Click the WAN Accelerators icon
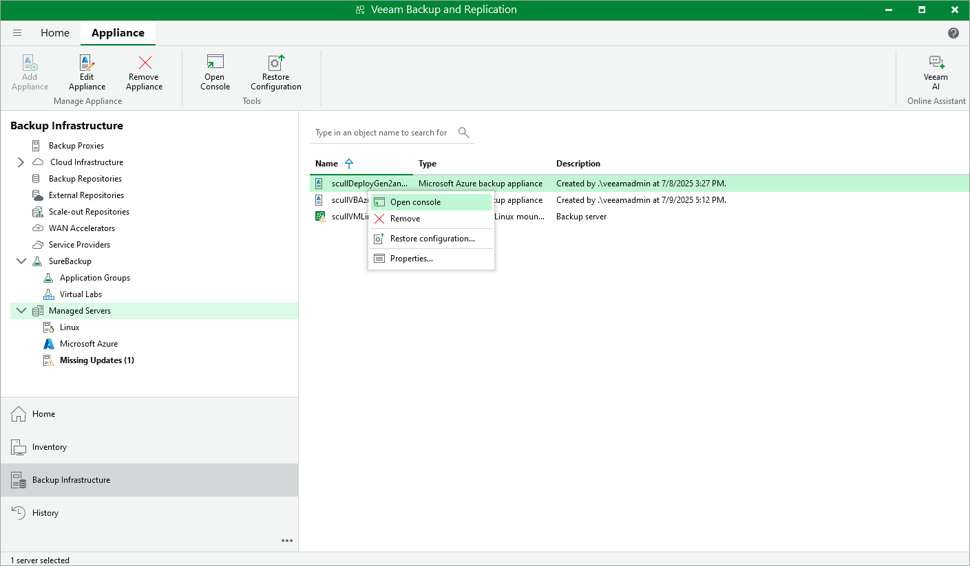This screenshot has width=970, height=566. (x=38, y=228)
